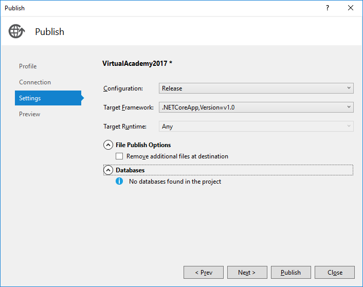The width and height of the screenshot is (363, 287).
Task: Click the help question mark button
Action: pos(328,8)
